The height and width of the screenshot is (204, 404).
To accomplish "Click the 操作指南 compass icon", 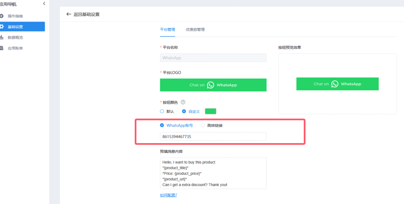I will click(x=2, y=16).
